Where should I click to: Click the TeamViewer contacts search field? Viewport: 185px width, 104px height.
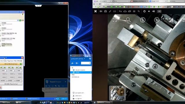pyautogui.click(x=86, y=63)
